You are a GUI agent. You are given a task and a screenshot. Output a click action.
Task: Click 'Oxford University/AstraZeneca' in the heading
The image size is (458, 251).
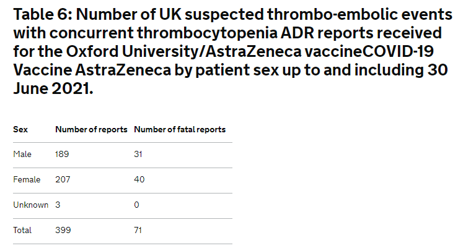(183, 51)
